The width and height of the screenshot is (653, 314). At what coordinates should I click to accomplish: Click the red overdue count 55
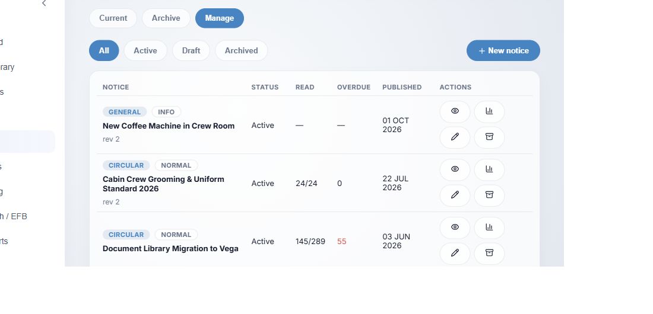tap(341, 242)
